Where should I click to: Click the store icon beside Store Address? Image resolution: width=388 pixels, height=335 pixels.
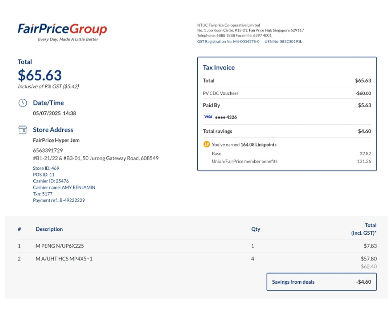[x=23, y=130]
